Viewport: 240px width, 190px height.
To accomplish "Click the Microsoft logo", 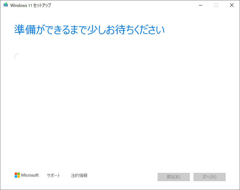I will coord(27,175).
